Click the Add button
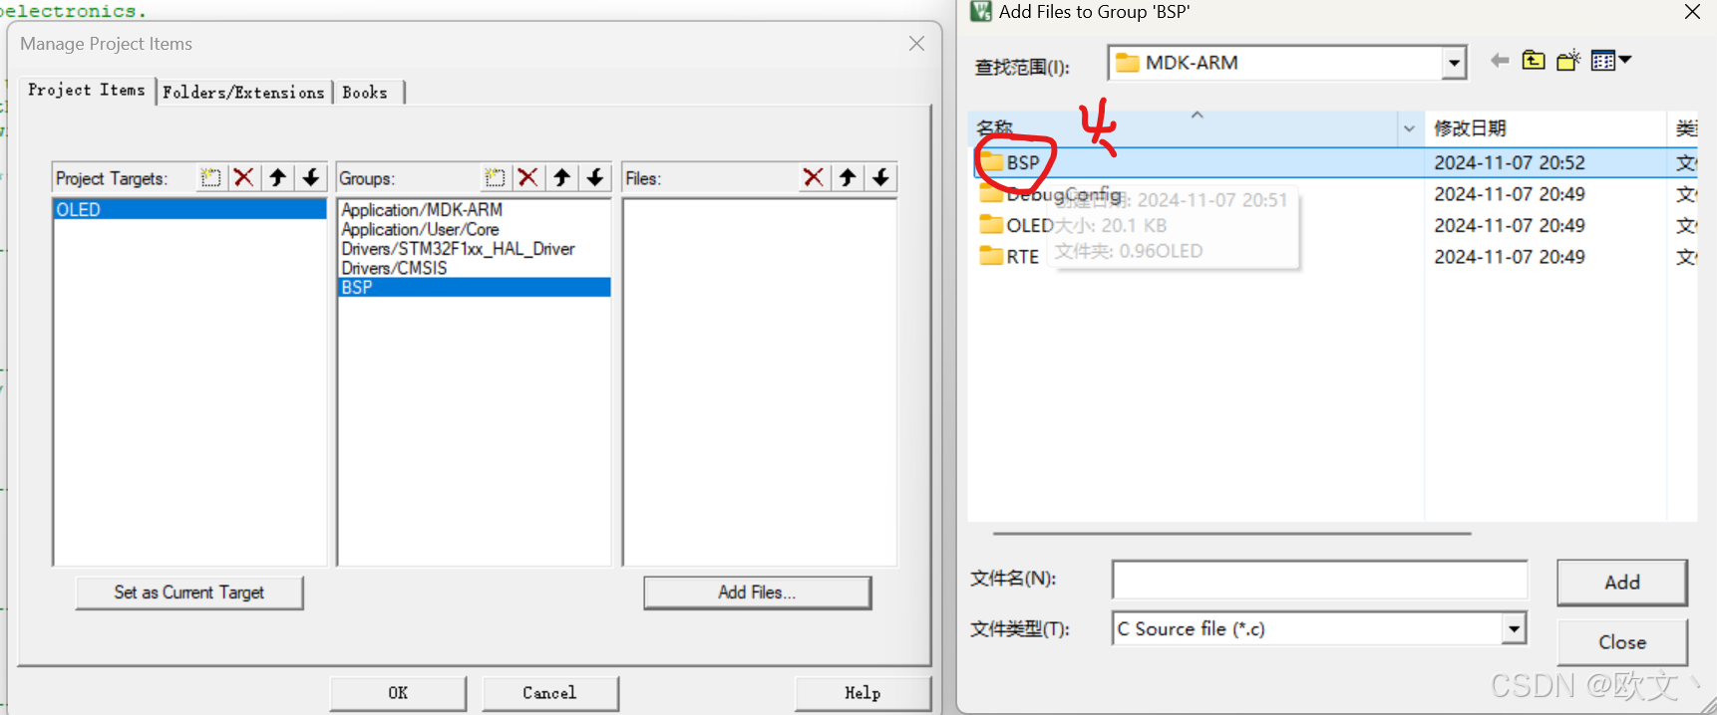 (x=1621, y=583)
